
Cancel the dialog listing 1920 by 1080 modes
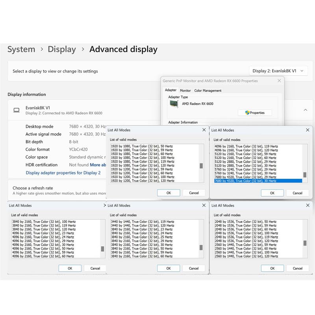(194, 193)
